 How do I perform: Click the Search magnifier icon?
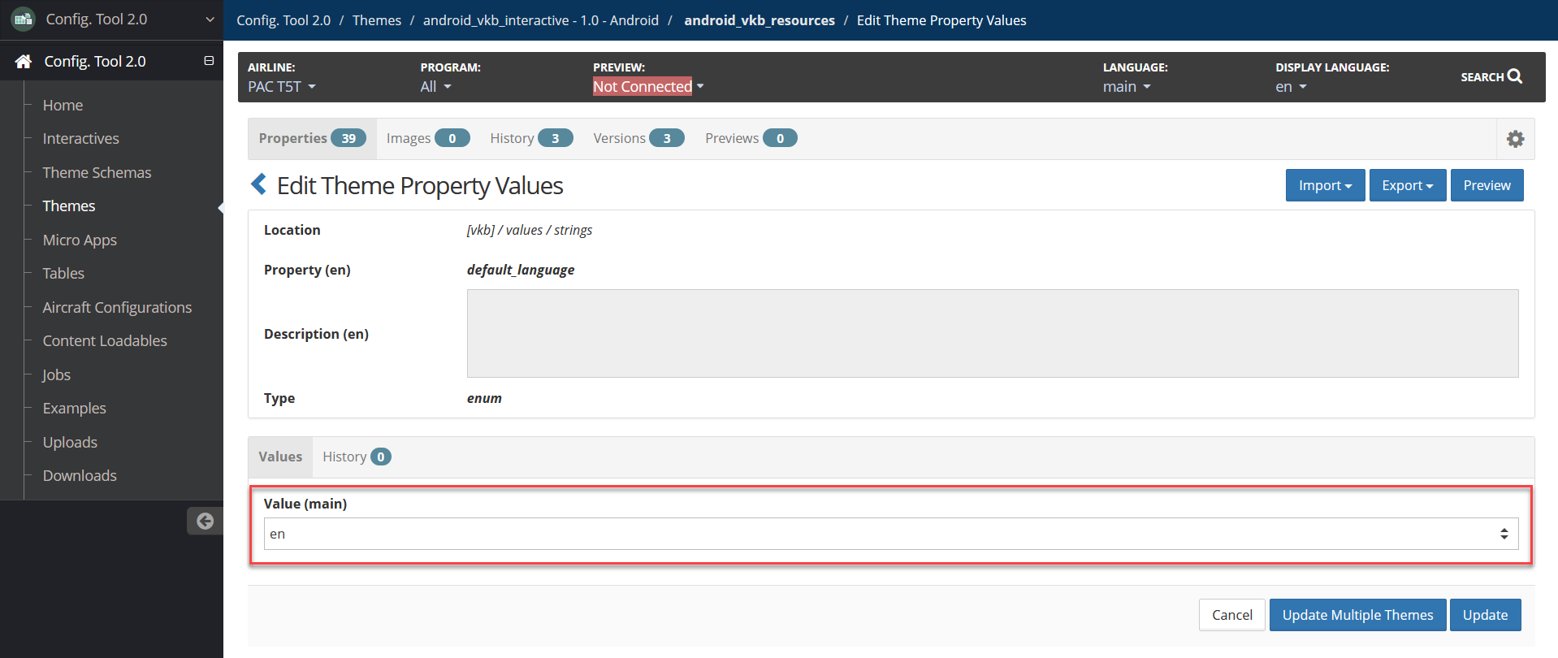coord(1514,76)
